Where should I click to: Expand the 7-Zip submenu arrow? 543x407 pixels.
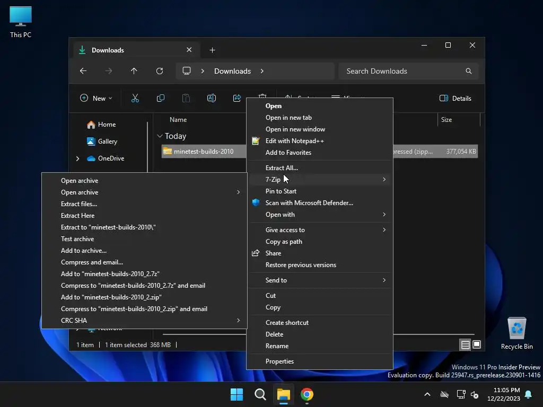pos(384,179)
